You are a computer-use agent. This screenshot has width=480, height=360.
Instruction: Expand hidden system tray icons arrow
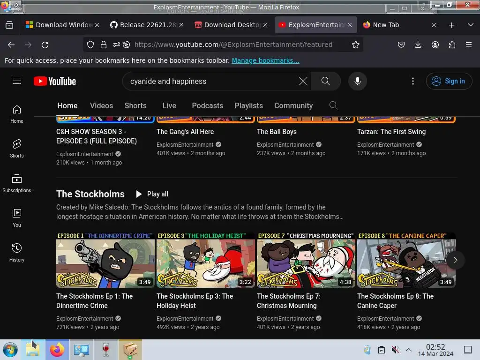(409, 350)
